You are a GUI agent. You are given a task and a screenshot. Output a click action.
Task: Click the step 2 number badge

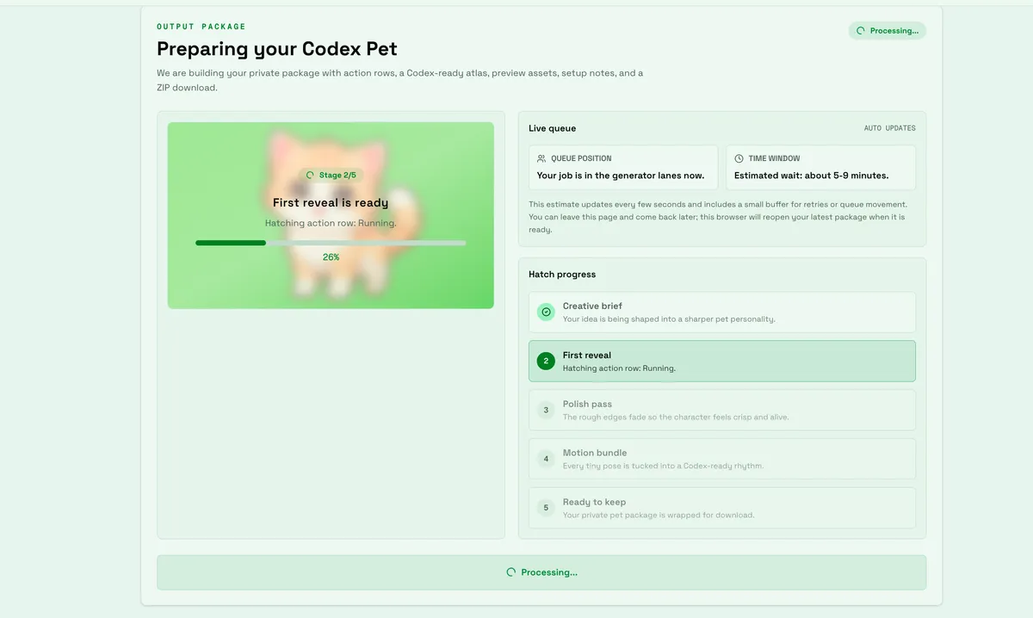coord(546,361)
